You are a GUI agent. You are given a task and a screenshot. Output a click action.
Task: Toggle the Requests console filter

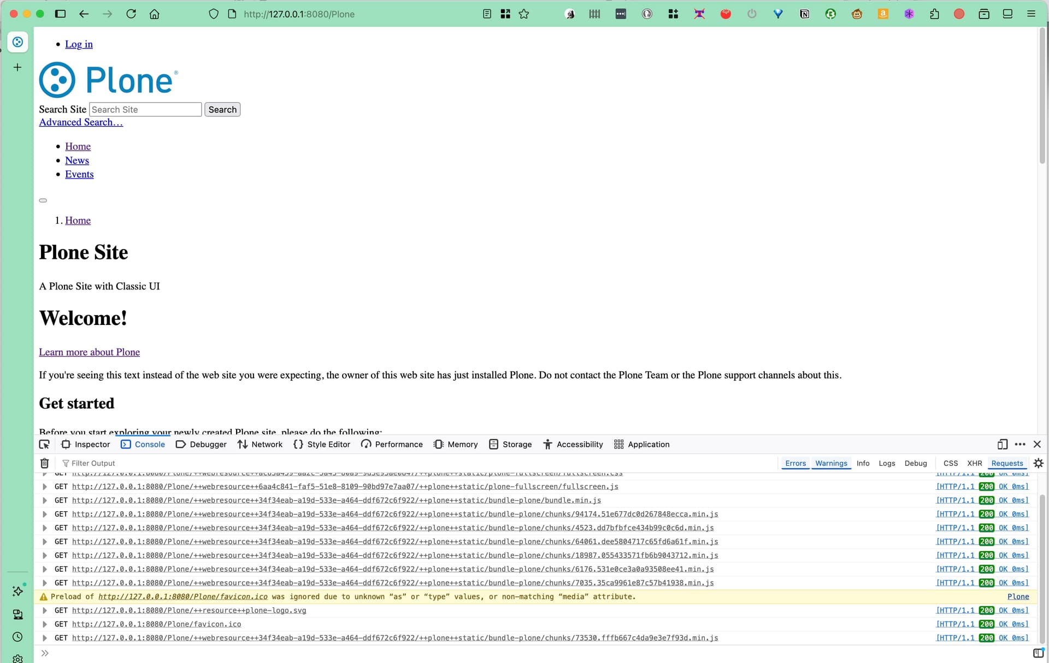pos(1007,463)
